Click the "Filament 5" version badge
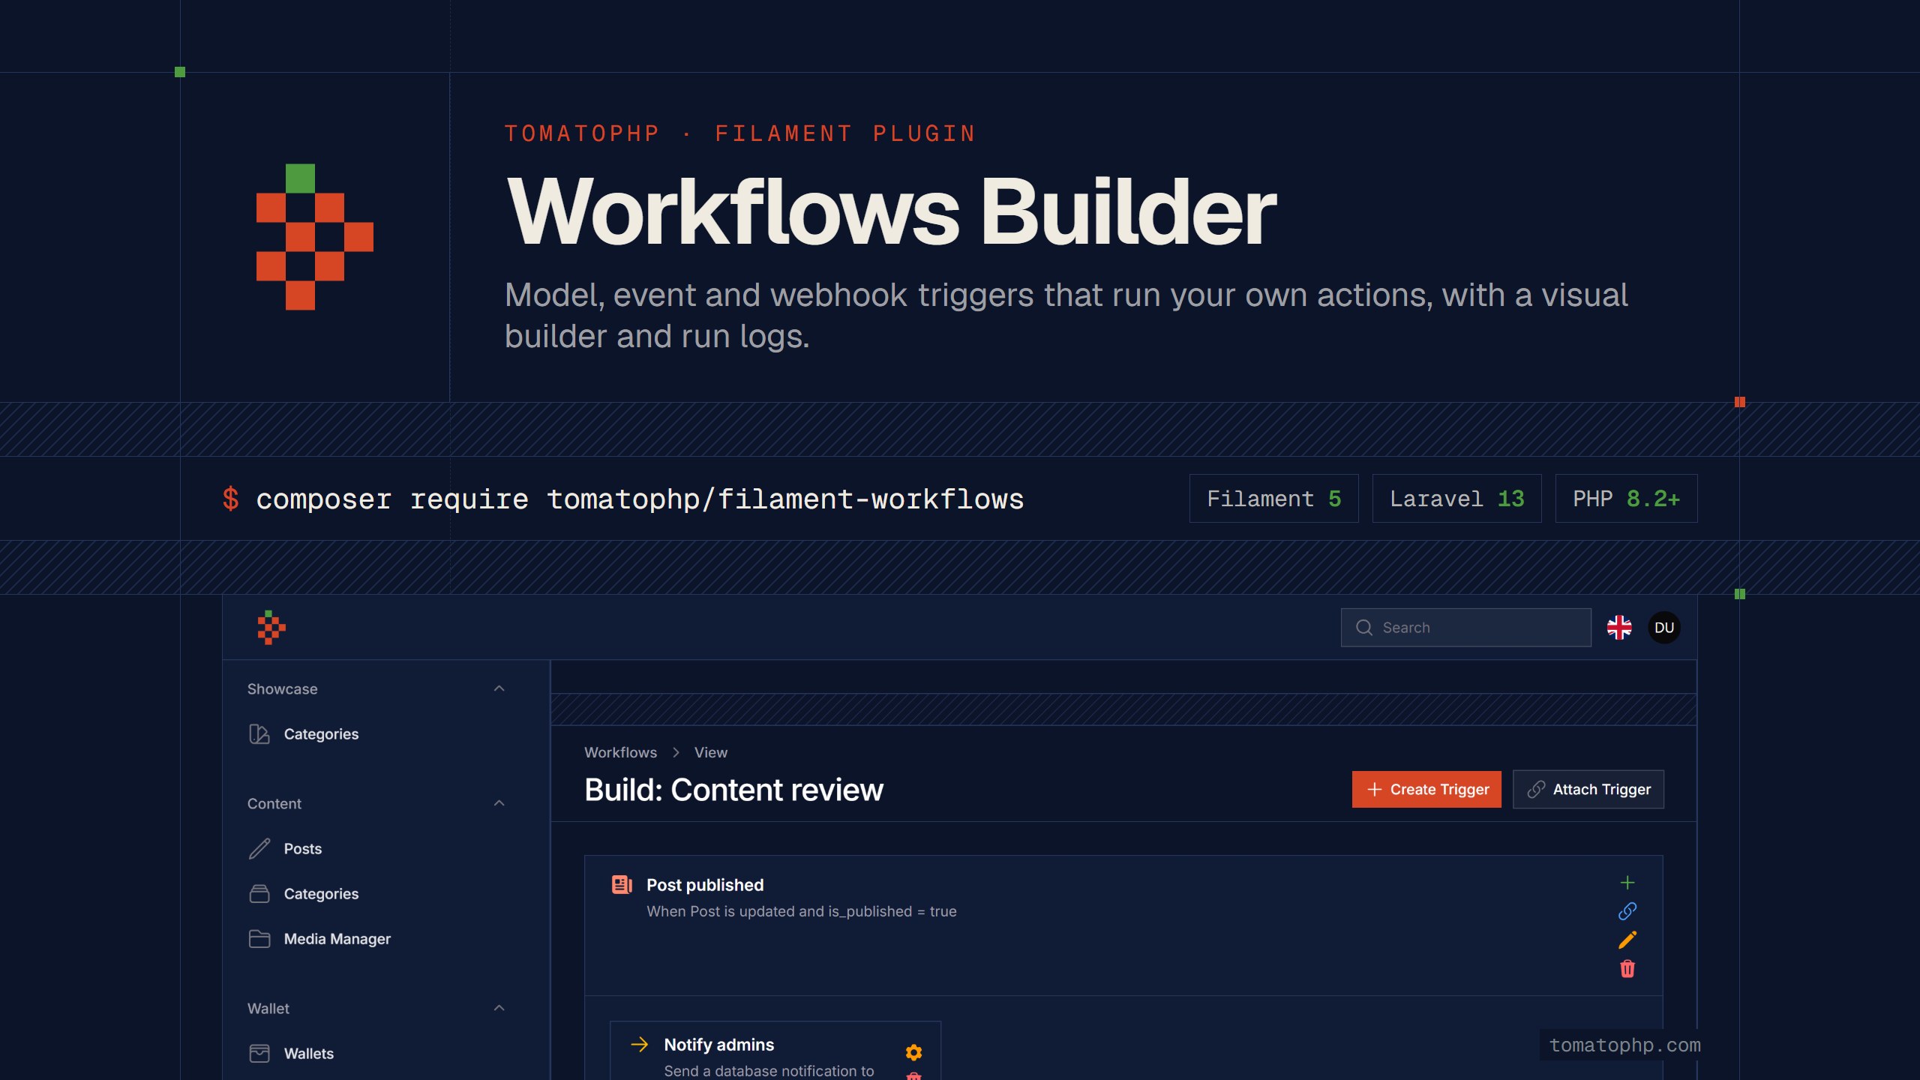The height and width of the screenshot is (1080, 1920). click(x=1273, y=499)
